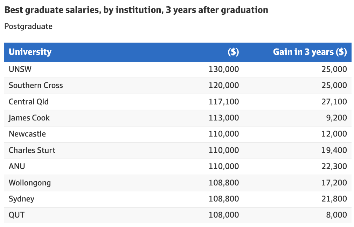Select Central Qld's 117,100 salary value
Image resolution: width=354 pixels, height=227 pixels.
224,102
